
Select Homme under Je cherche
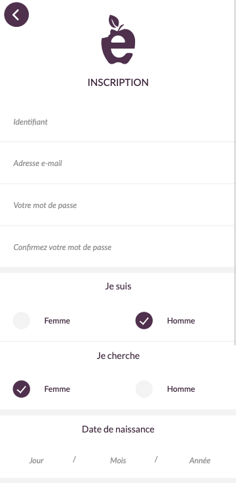coord(144,389)
